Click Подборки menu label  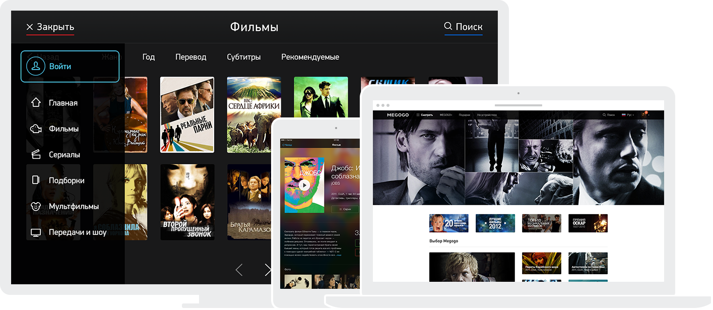pyautogui.click(x=67, y=180)
